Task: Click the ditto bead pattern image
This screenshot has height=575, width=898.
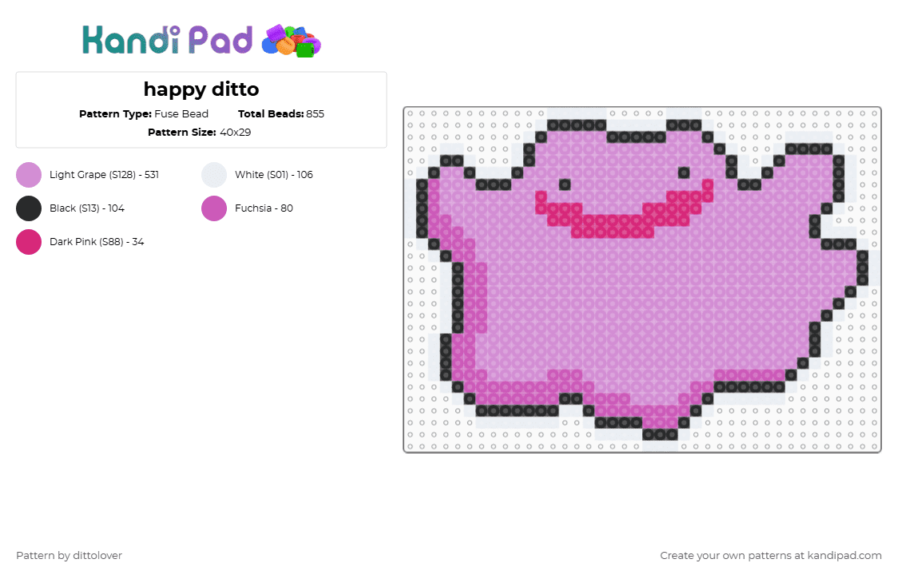Action: [642, 280]
